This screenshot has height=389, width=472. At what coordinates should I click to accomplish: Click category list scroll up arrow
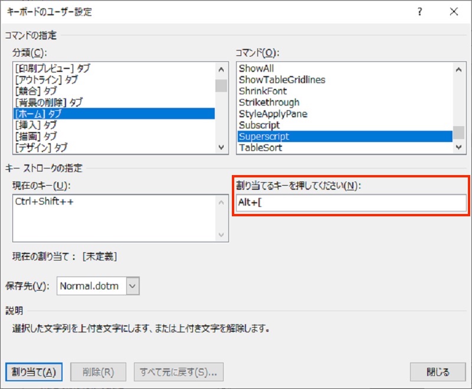point(221,70)
